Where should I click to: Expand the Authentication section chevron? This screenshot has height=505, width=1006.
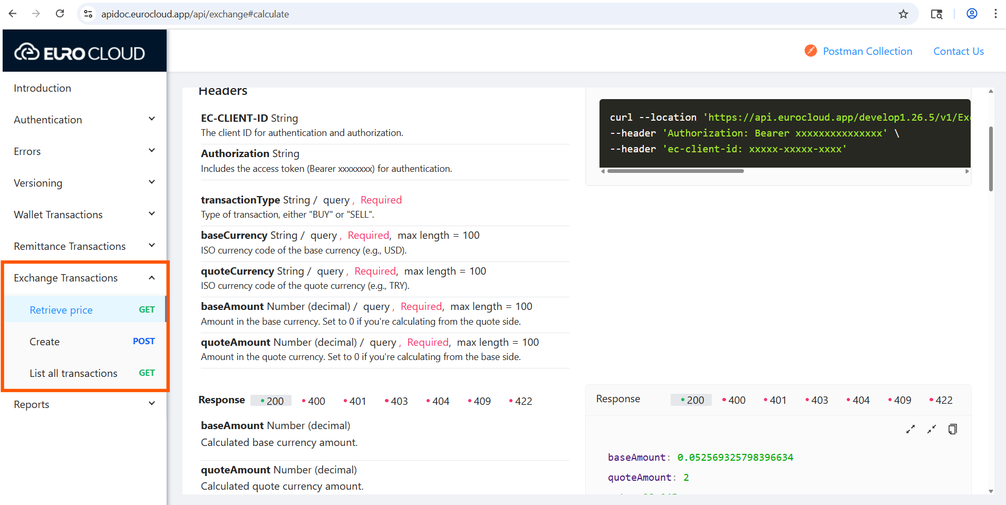point(152,119)
